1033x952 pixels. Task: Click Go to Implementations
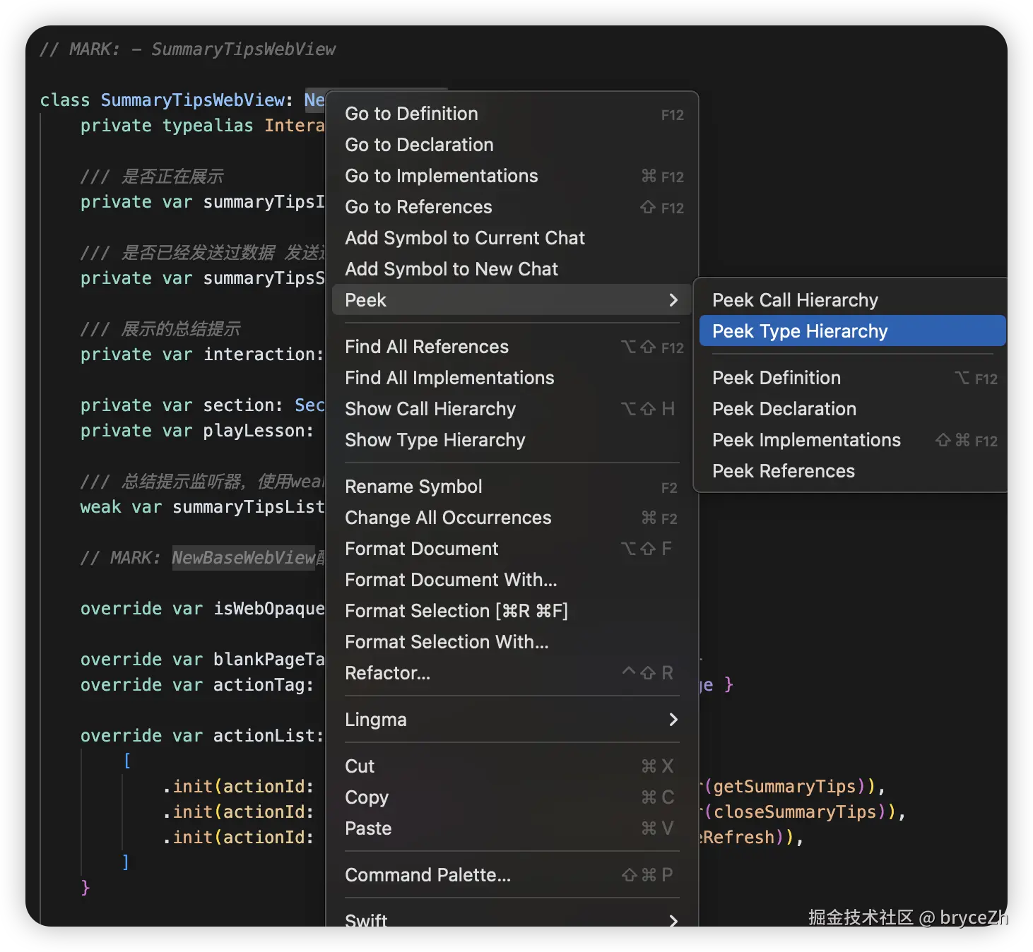click(441, 176)
